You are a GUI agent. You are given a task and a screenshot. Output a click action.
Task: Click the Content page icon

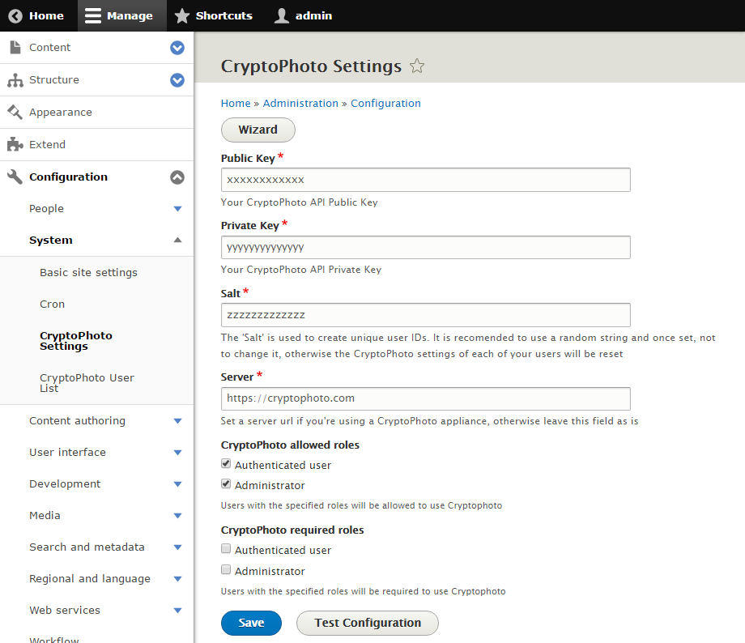pos(15,48)
